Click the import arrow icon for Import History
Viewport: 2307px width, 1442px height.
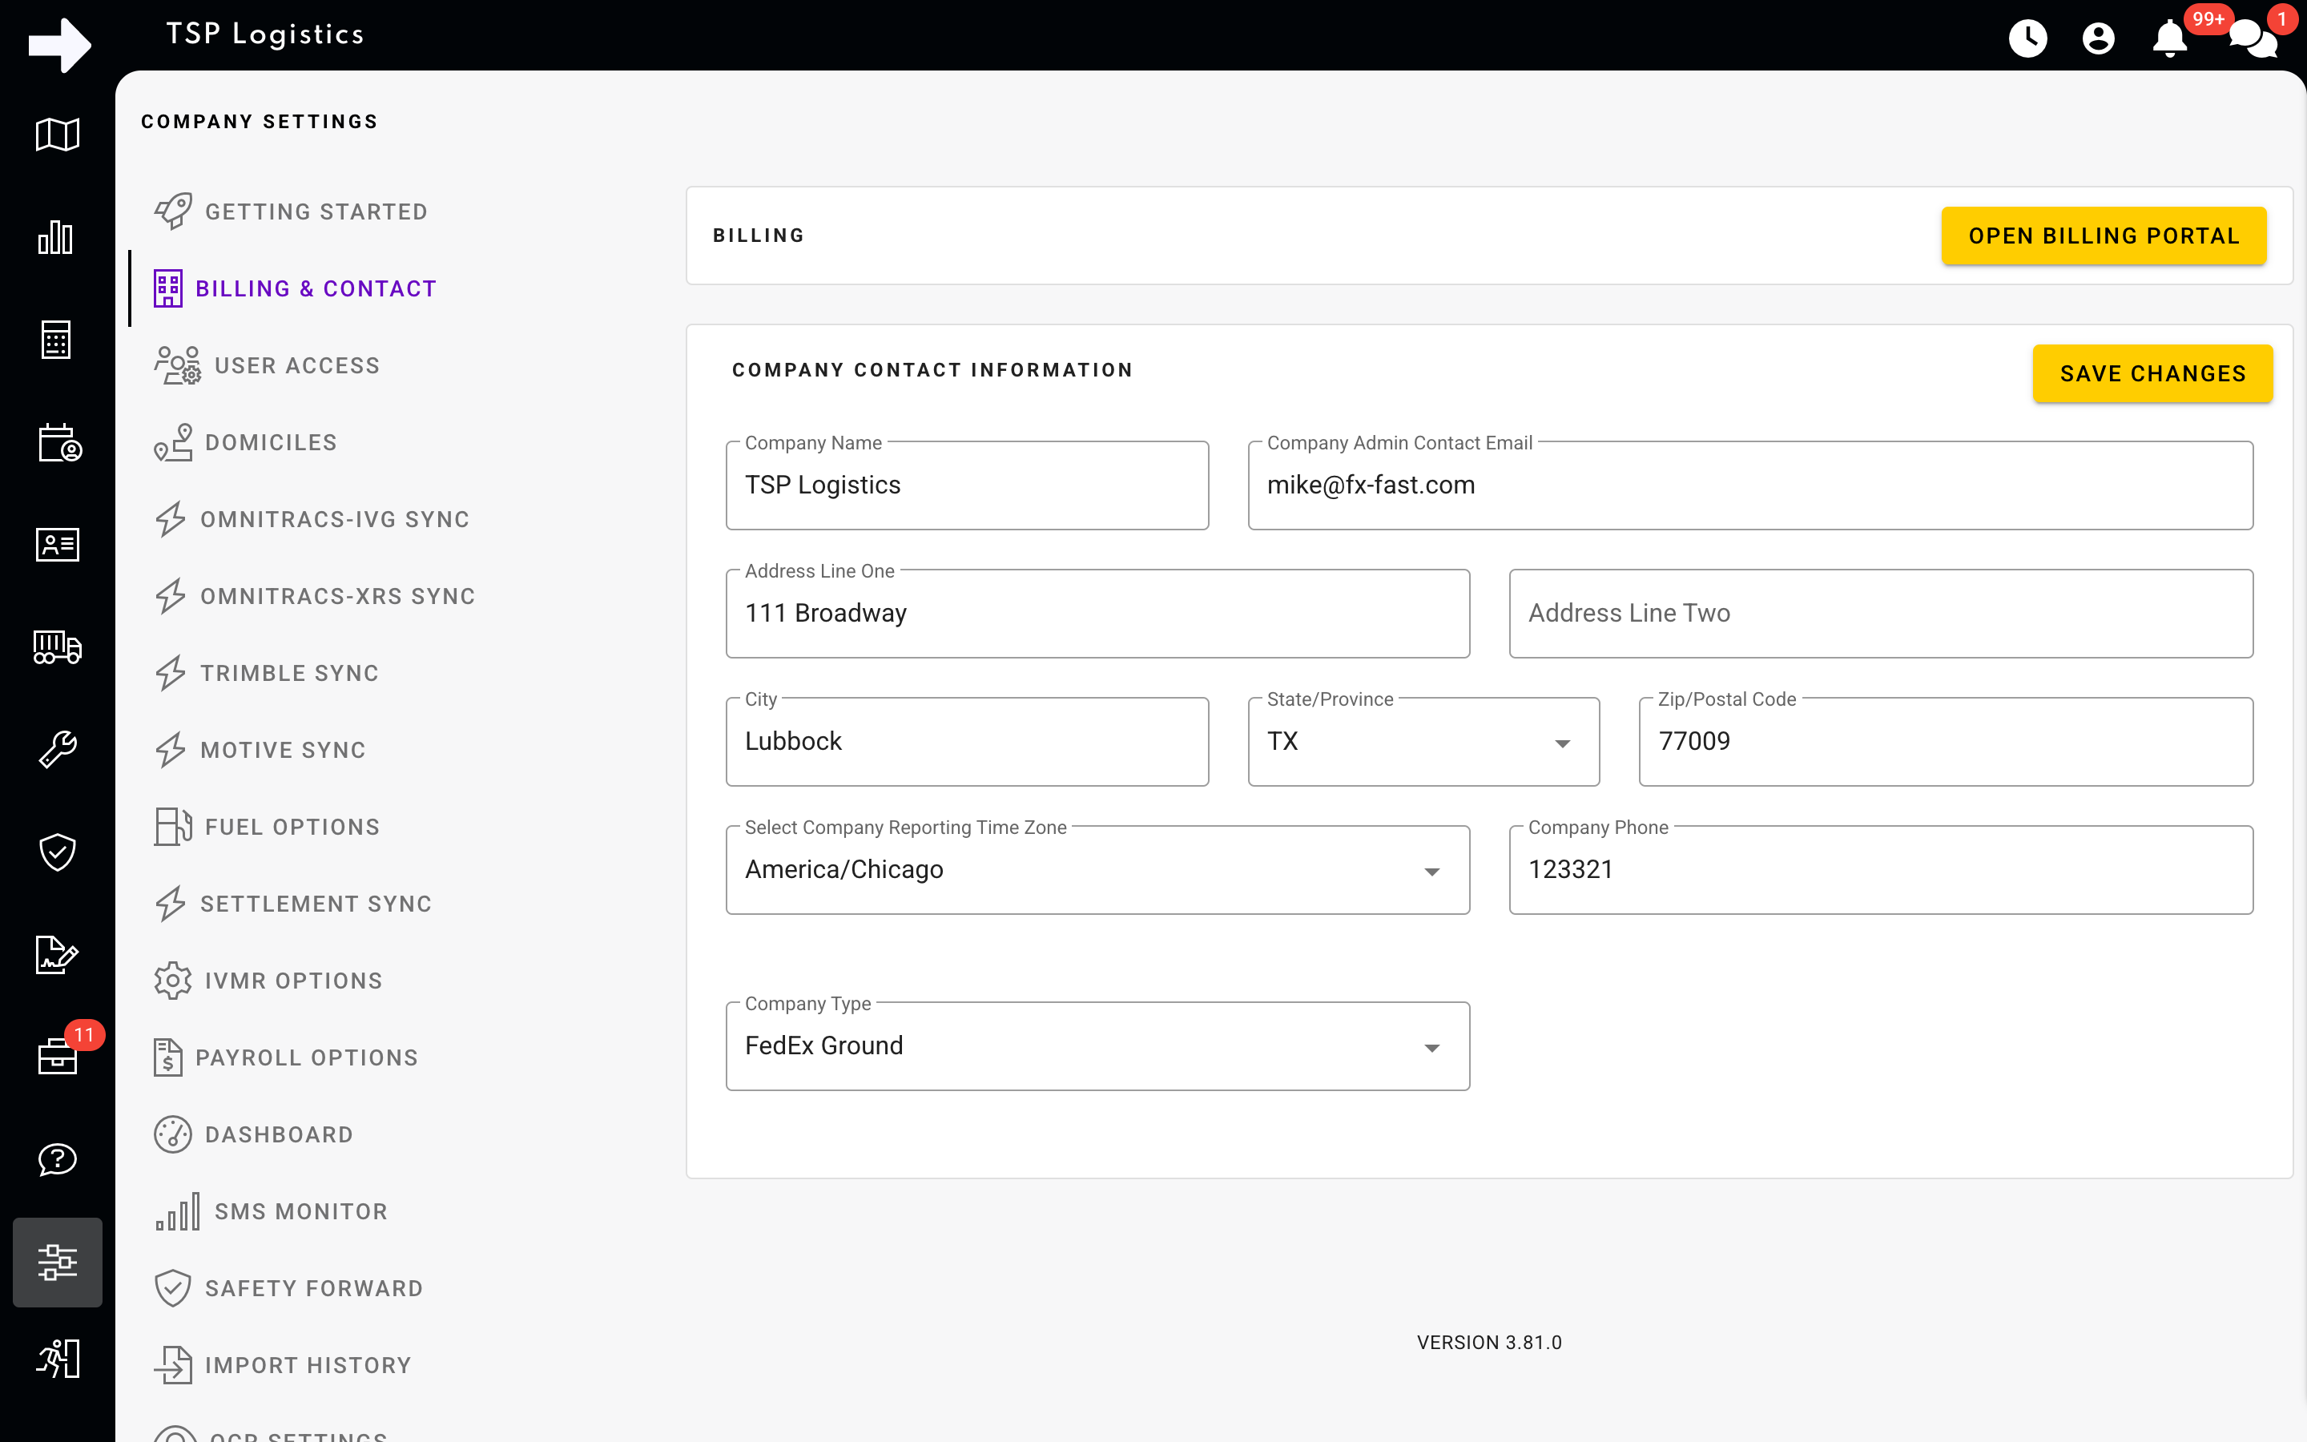172,1365
